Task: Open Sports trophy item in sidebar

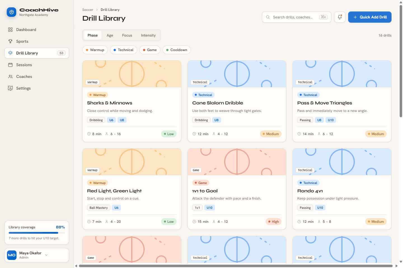Action: (37, 41)
